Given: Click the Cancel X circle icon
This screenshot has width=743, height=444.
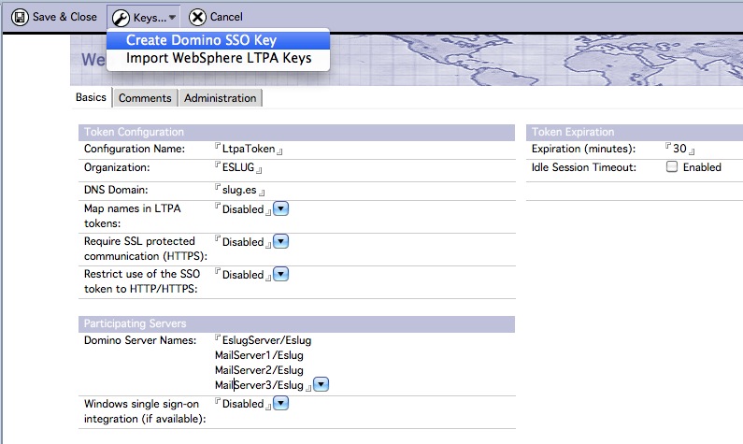Looking at the screenshot, I should click(x=197, y=18).
